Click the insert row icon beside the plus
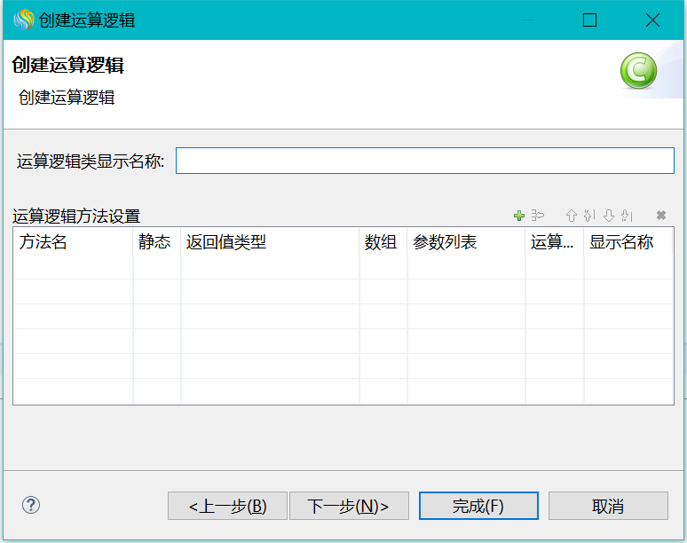This screenshot has width=687, height=543. point(537,216)
